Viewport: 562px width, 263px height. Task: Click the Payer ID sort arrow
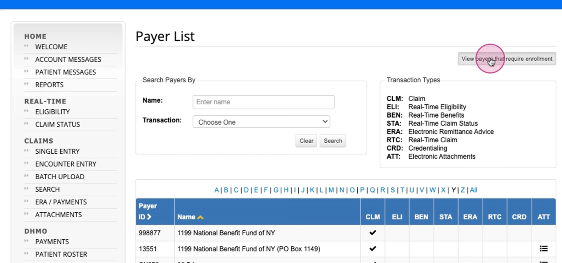click(149, 217)
